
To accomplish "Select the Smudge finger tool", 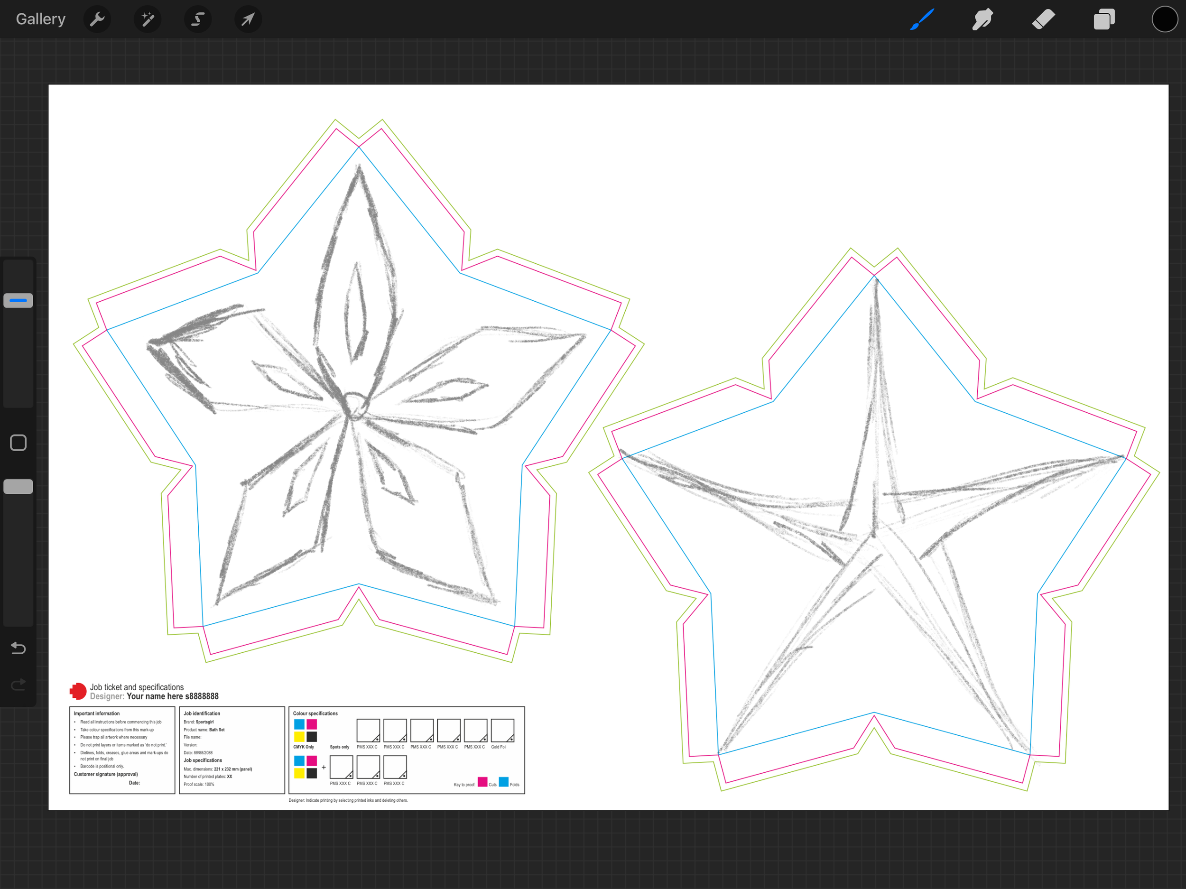I will click(982, 19).
